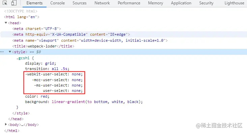Select the head opening tag
The height and width of the screenshot is (133, 247).
pyautogui.click(x=14, y=23)
